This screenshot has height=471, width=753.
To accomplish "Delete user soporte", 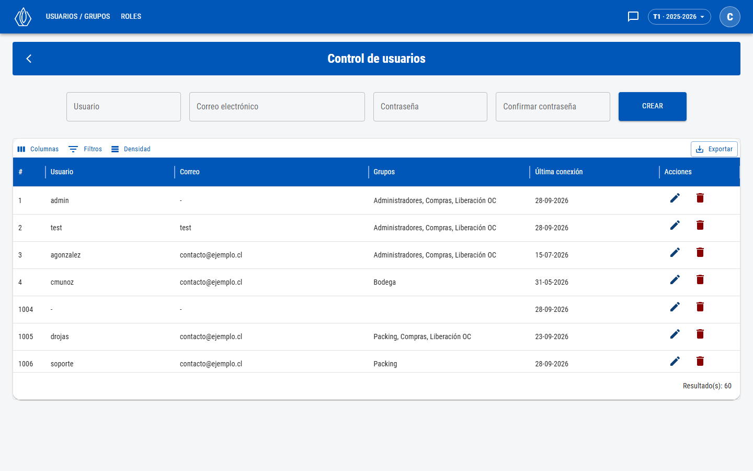I will [x=700, y=361].
